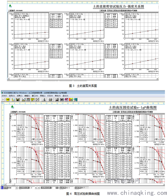This screenshot has height=196, width=167.
Task: Click the yellow forward arrow toolbar icon
Action: 8,100
